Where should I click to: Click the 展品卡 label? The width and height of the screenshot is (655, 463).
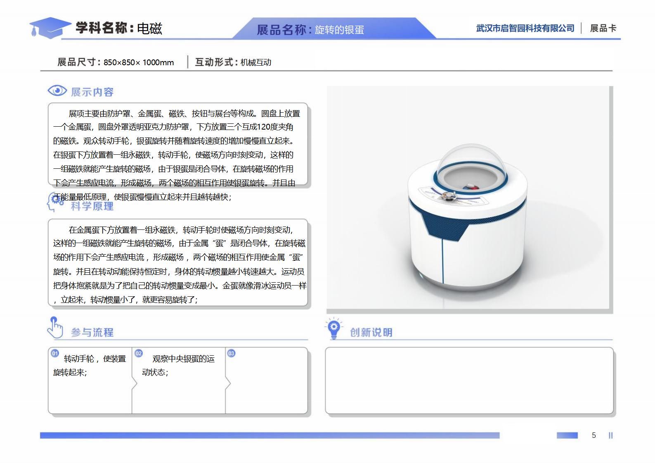(x=603, y=28)
